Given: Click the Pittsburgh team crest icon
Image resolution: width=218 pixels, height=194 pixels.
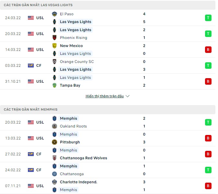Looking at the screenshot, I should 54,142.
